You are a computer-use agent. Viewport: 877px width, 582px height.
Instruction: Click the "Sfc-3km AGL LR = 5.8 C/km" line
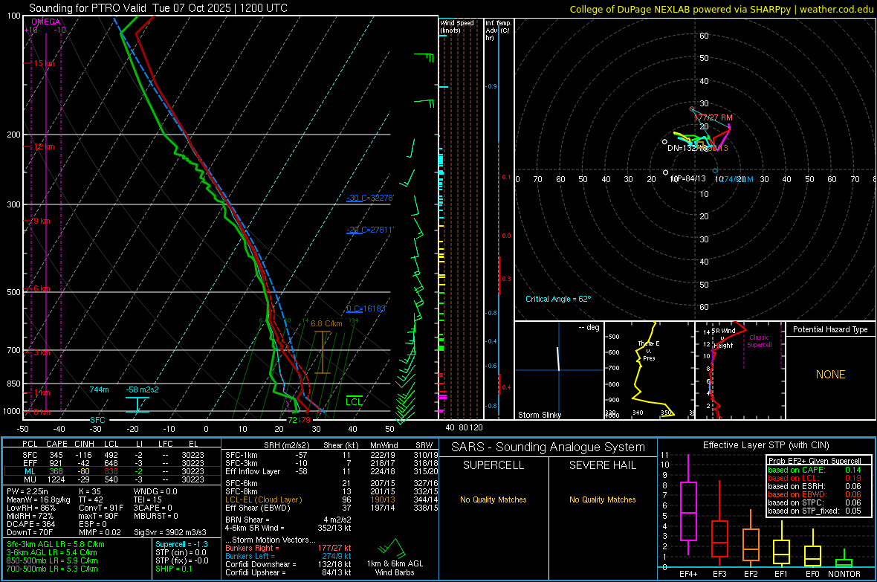[x=56, y=544]
